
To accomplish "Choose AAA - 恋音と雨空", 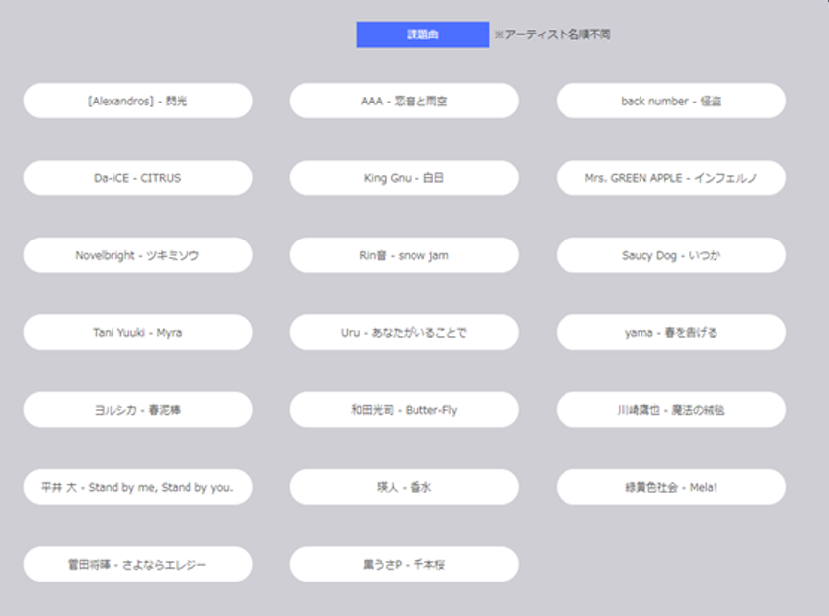I will point(404,101).
